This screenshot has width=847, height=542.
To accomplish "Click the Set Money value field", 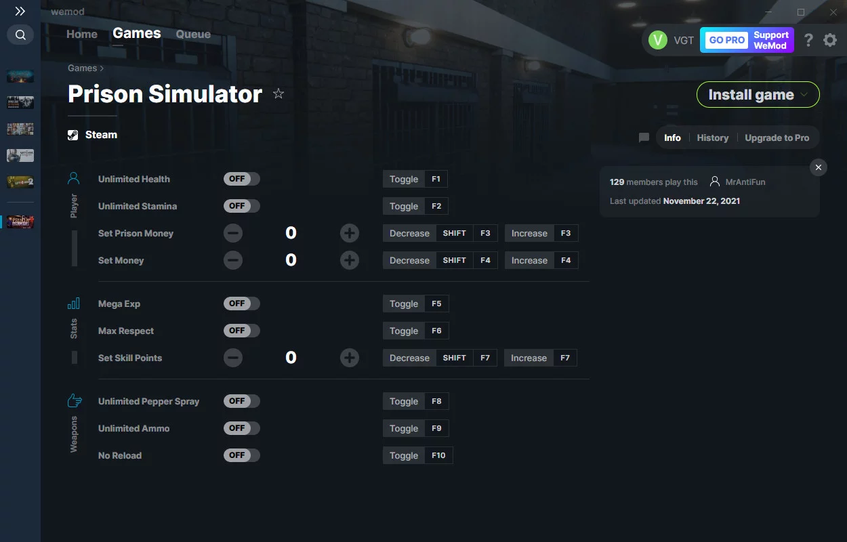I will pyautogui.click(x=291, y=260).
